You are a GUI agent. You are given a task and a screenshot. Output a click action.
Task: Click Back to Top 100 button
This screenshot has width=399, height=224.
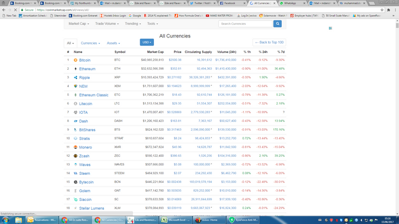coord(269,42)
